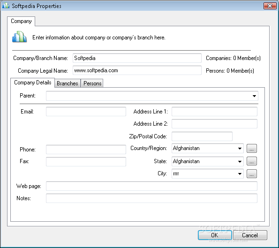Click the 'Softpedia Properties' window title

[37, 6]
